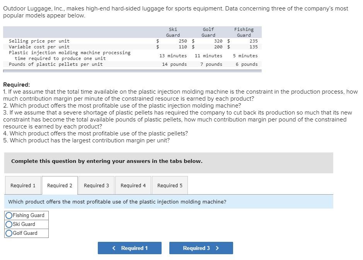The width and height of the screenshot is (363, 260).
Task: Click the Variable cost per unit row label
Action: tap(39, 47)
